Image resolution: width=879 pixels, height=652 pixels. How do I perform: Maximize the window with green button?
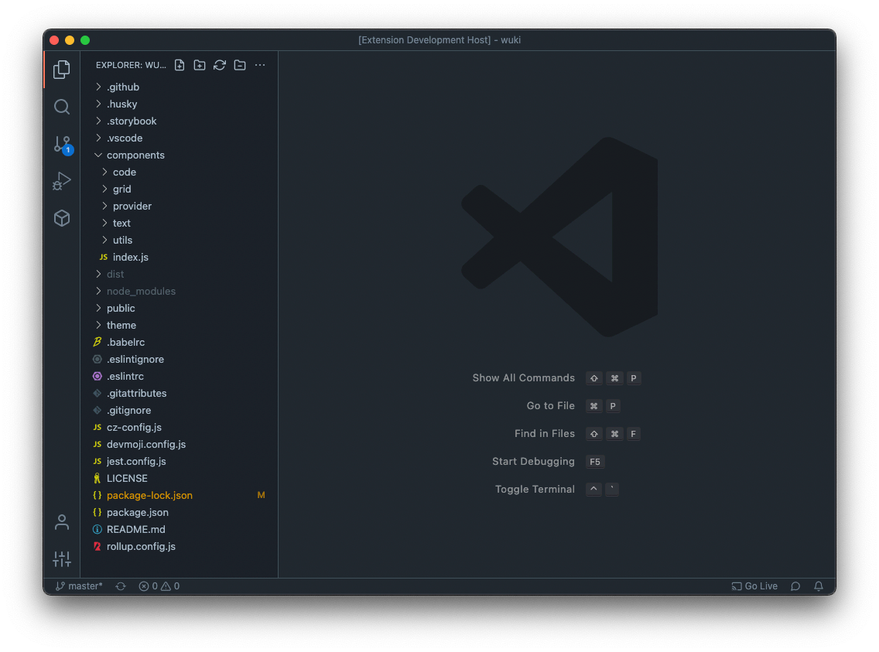85,40
